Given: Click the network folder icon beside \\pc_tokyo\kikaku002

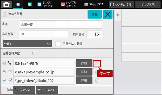Looking at the screenshot, I should (x=10, y=80).
